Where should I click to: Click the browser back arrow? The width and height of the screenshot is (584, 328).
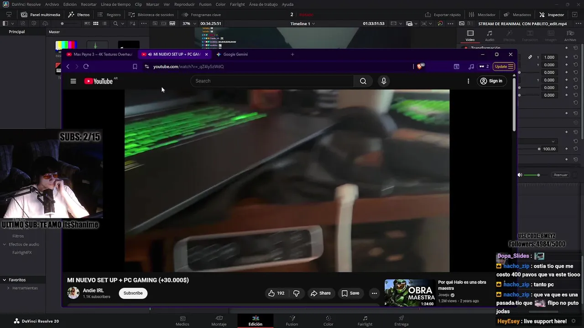pyautogui.click(x=68, y=67)
